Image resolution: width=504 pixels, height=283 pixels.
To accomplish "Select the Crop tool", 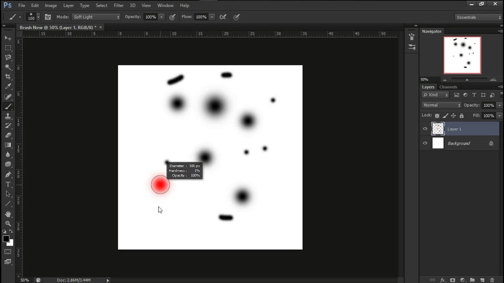I will (8, 77).
